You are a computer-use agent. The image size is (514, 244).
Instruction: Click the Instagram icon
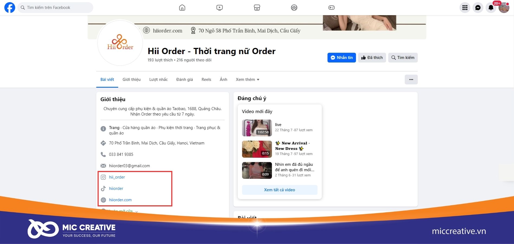coord(103,177)
